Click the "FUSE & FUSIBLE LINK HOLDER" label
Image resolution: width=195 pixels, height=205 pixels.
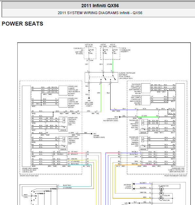pyautogui.click(x=126, y=50)
